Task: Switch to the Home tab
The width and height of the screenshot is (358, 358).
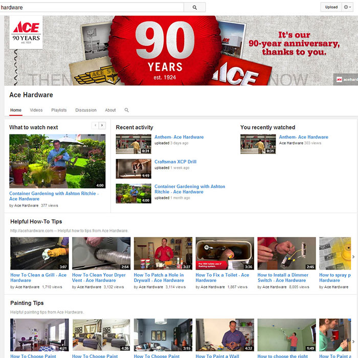Action: (x=16, y=110)
